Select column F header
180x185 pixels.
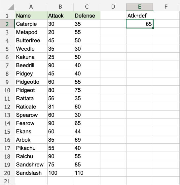pos(166,7)
